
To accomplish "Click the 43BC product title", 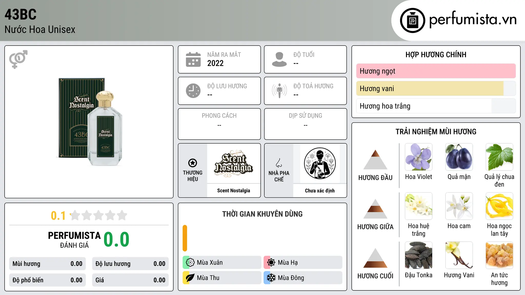I will click(x=21, y=14).
